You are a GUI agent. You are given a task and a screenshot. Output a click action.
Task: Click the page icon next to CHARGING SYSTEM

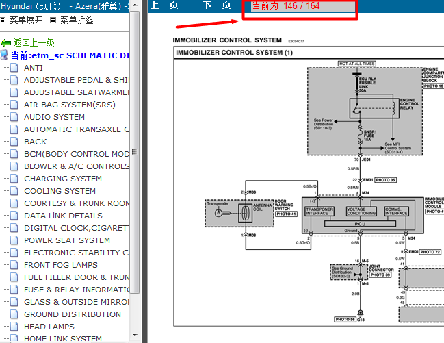tap(14, 179)
